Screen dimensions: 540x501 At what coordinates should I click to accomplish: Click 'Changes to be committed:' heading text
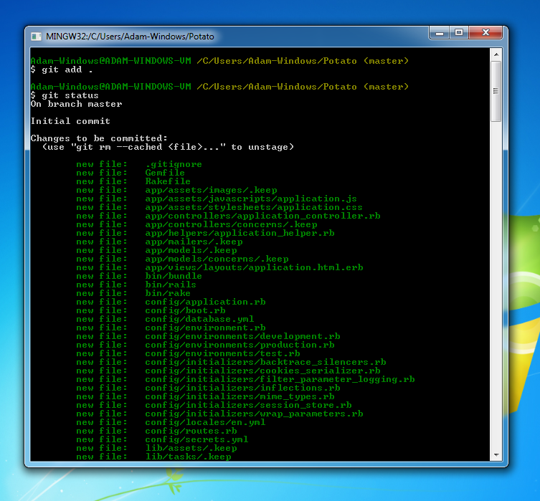[99, 138]
